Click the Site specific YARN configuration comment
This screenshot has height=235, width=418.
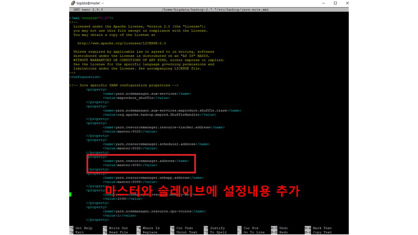pos(124,85)
